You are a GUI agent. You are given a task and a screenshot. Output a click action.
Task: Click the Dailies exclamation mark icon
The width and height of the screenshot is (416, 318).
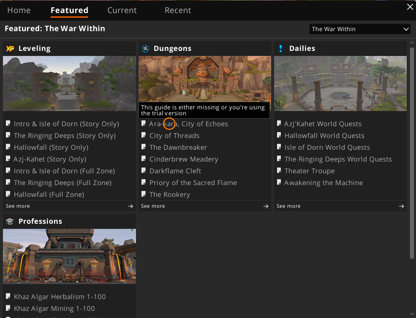pyautogui.click(x=281, y=48)
